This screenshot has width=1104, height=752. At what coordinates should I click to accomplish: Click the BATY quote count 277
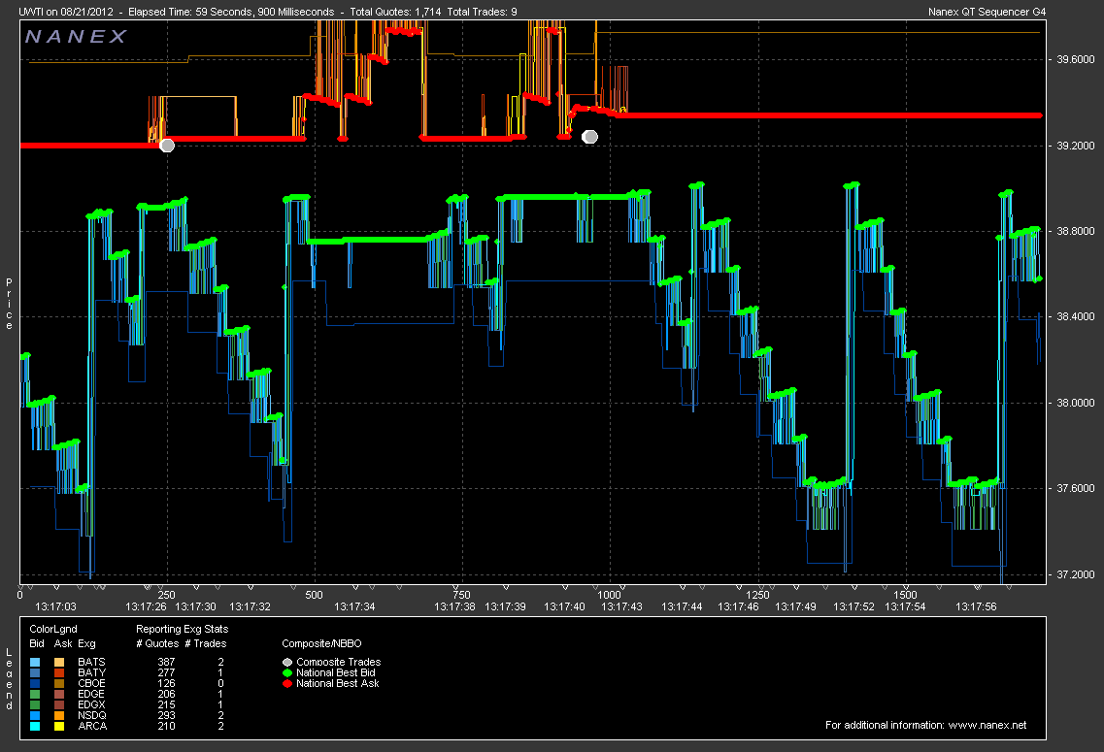166,672
